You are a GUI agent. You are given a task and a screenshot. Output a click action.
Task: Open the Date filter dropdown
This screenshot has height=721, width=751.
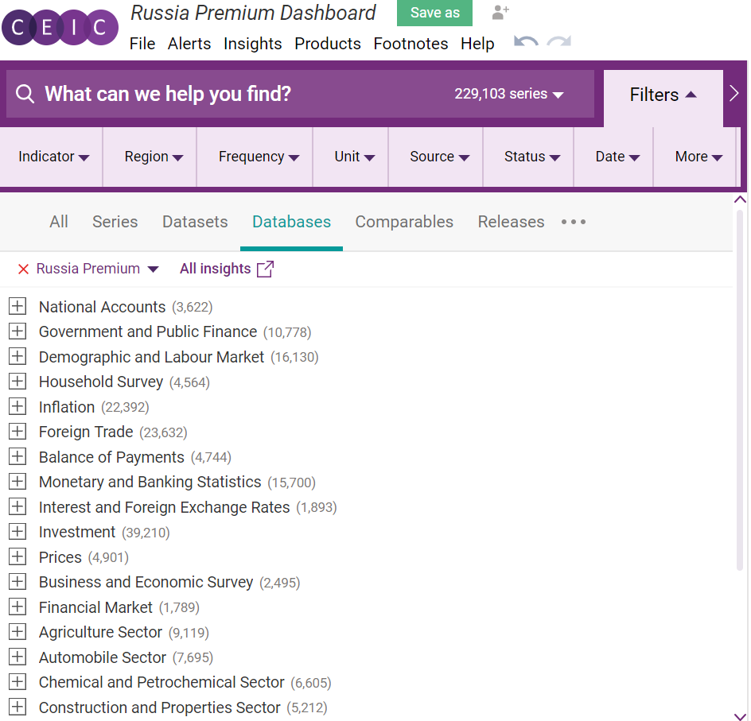point(617,157)
